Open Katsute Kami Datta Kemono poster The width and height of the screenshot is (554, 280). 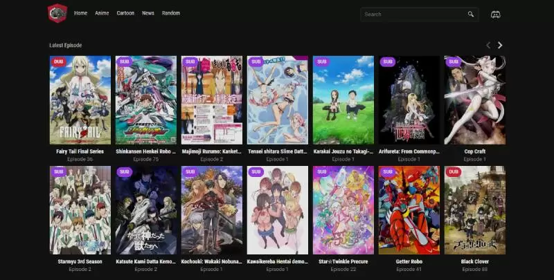[x=146, y=210]
